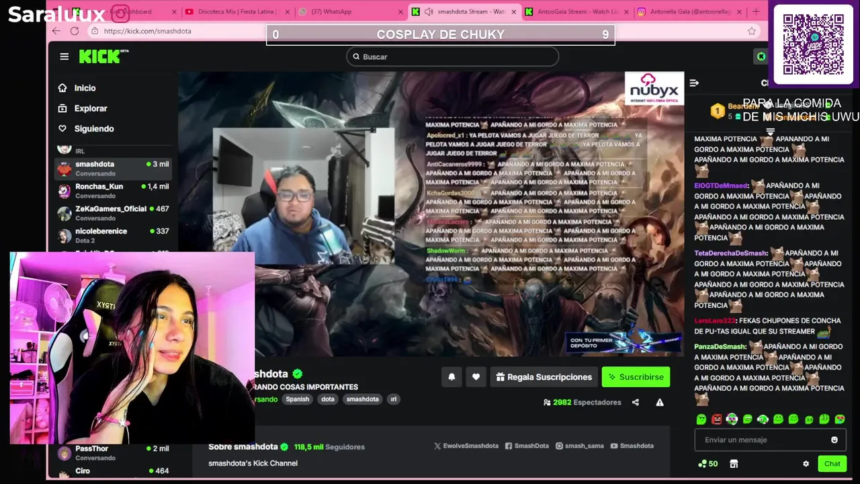Click the share stream icon
This screenshot has width=860, height=484.
[636, 402]
